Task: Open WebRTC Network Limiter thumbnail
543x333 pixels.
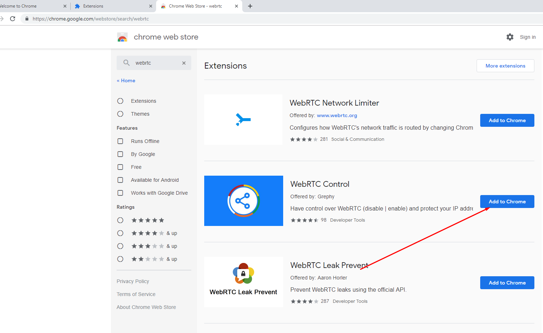Action: [243, 120]
